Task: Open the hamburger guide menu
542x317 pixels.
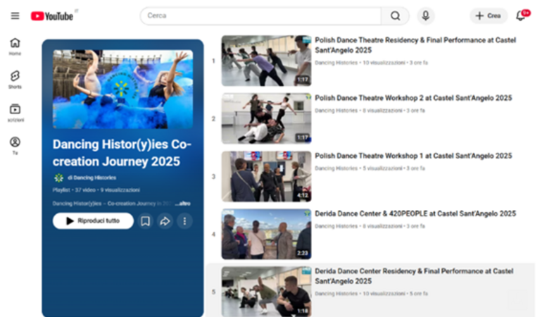Action: coord(15,16)
